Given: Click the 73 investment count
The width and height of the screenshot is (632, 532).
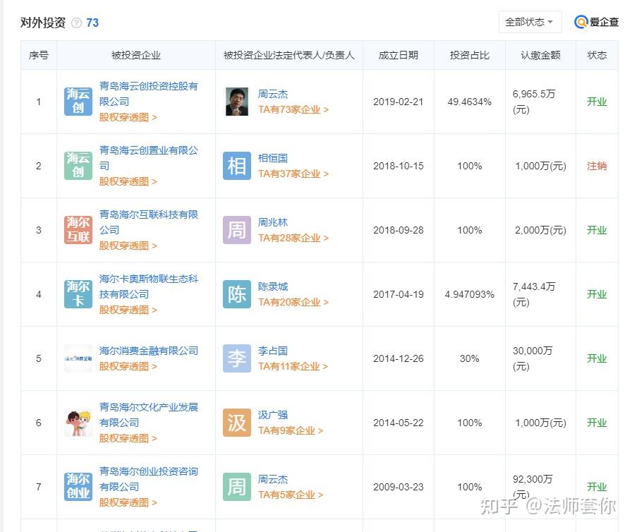Looking at the screenshot, I should [x=92, y=23].
